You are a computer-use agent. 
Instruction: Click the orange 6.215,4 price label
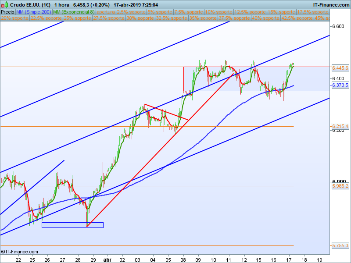340,126
